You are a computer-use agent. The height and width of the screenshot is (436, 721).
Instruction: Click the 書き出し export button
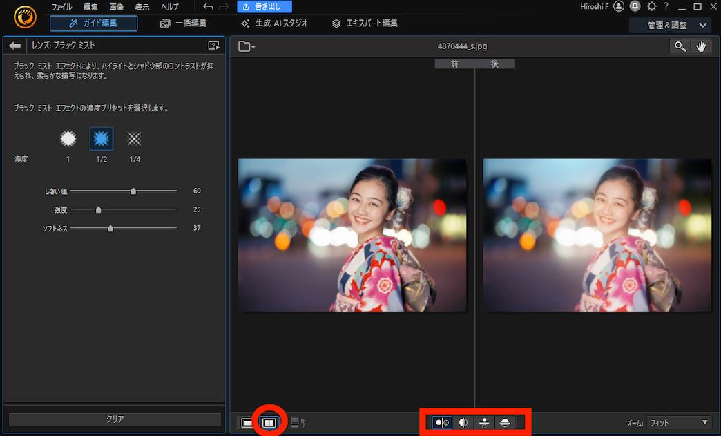(x=265, y=6)
